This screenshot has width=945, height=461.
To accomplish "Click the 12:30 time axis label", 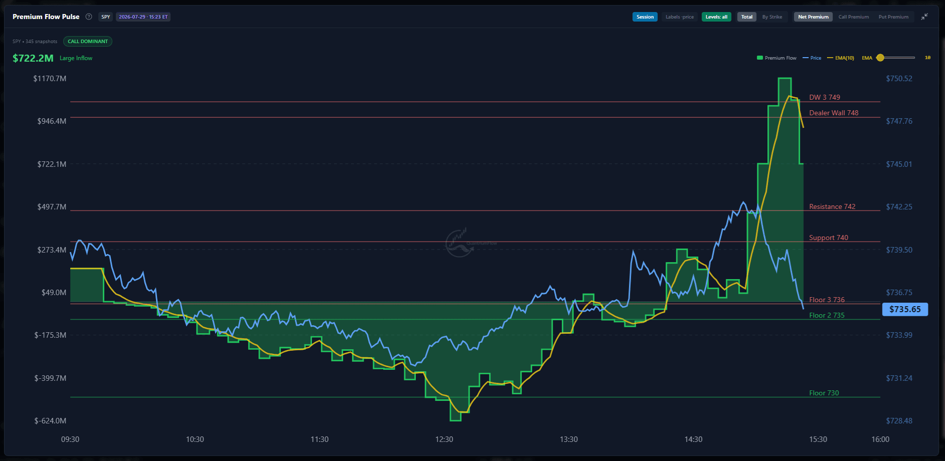I will pyautogui.click(x=444, y=439).
